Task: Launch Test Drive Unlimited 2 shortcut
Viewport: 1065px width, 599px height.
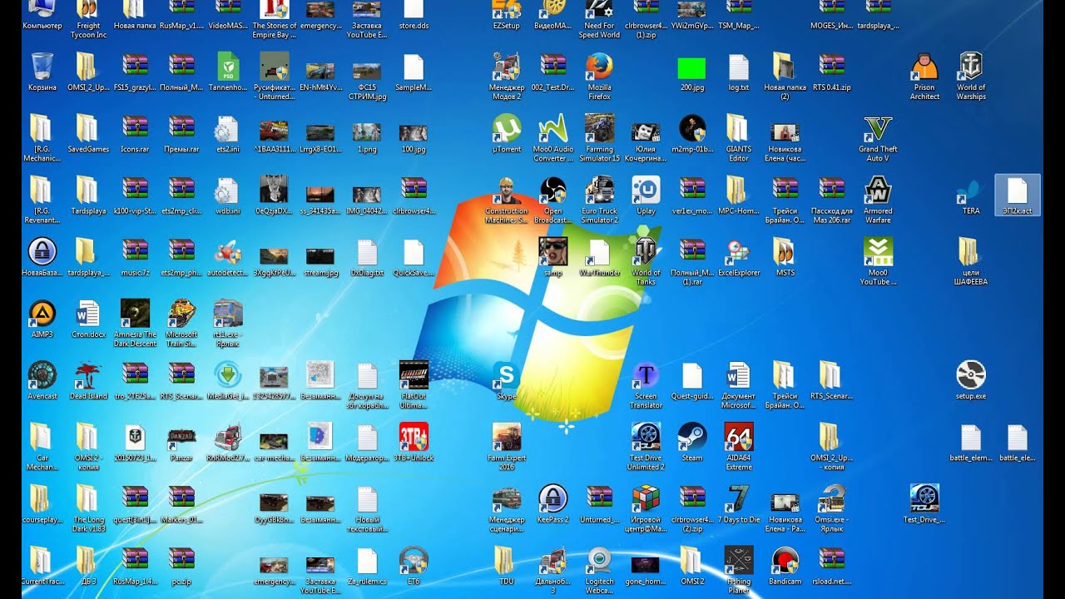Action: tap(646, 447)
